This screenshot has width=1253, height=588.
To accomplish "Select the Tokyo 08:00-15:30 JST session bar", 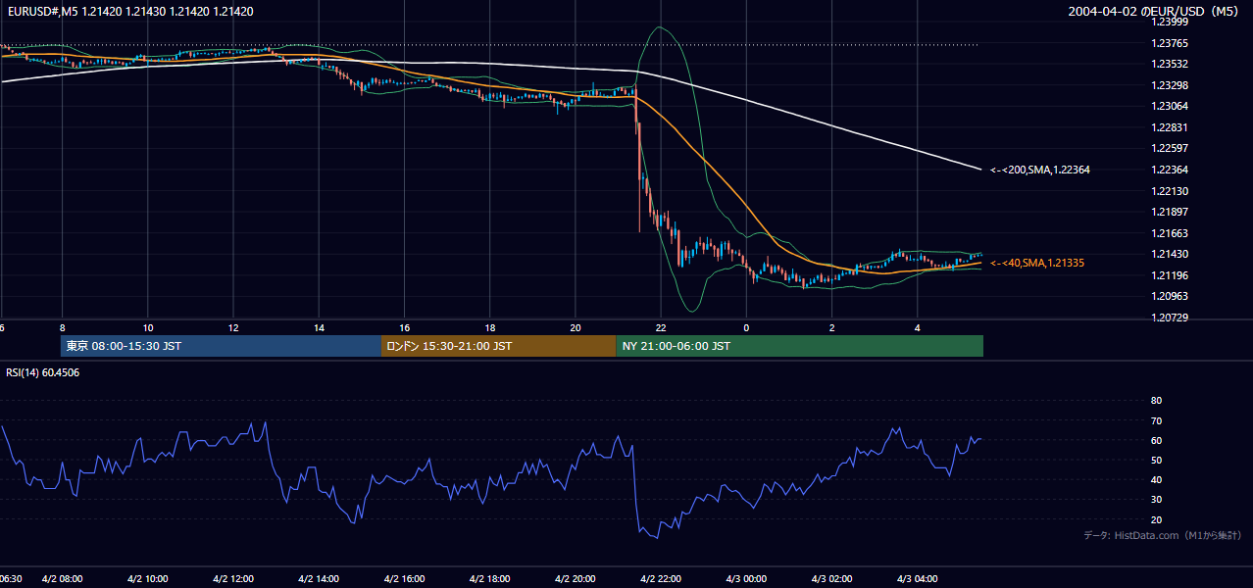I will (221, 346).
